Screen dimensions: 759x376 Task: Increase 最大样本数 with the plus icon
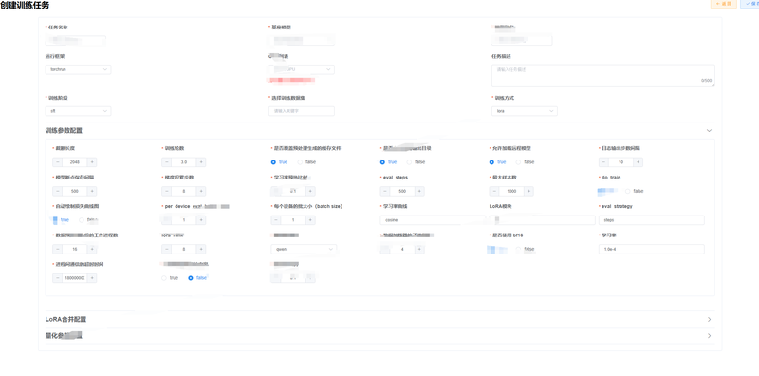529,192
